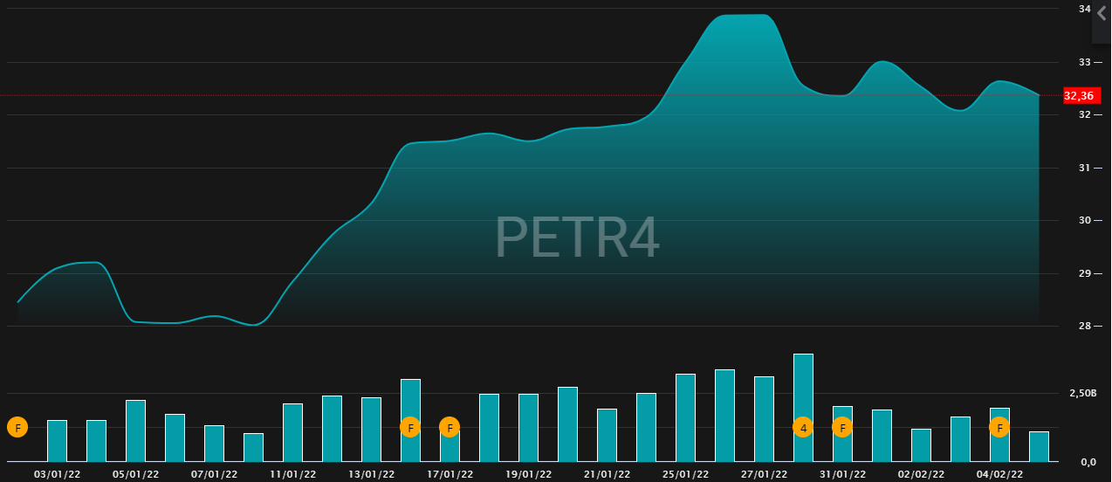Viewport: 1112px width, 482px height.
Task: Select the 02/02/22 volume bar
Action: 921,445
